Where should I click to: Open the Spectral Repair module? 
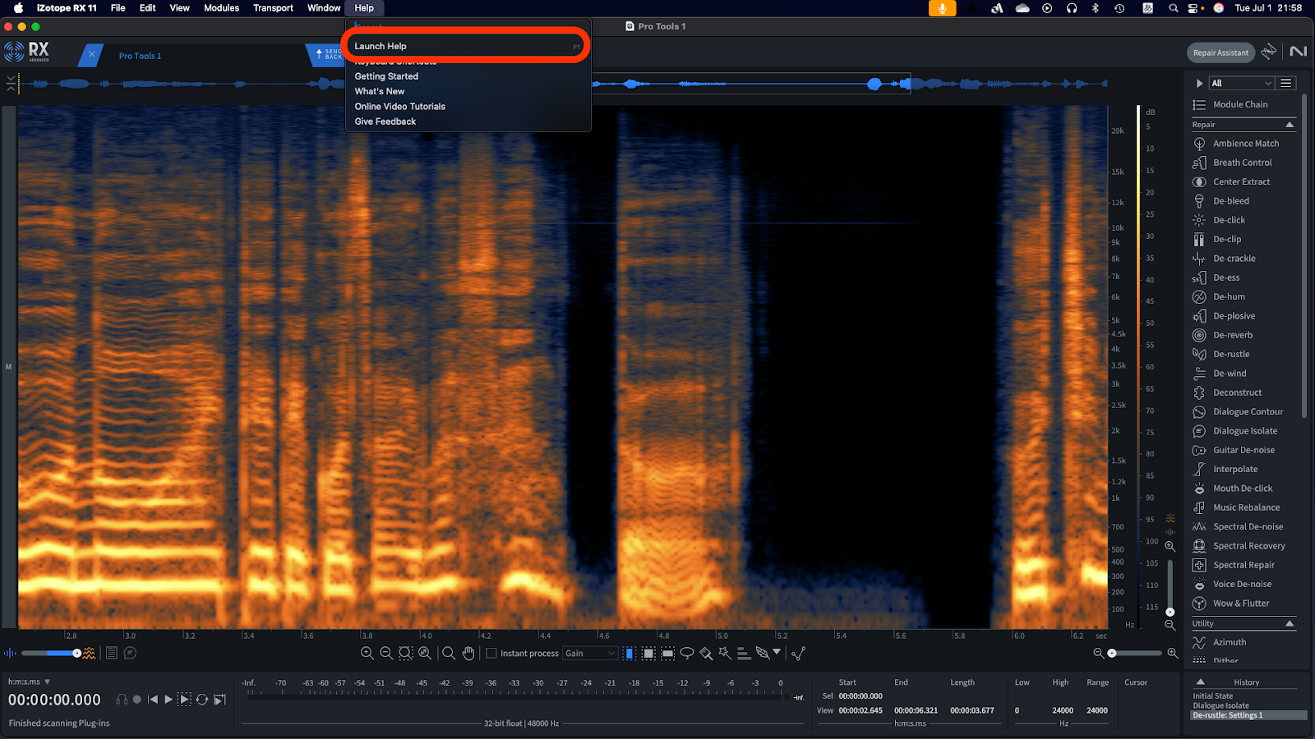[x=1243, y=565]
